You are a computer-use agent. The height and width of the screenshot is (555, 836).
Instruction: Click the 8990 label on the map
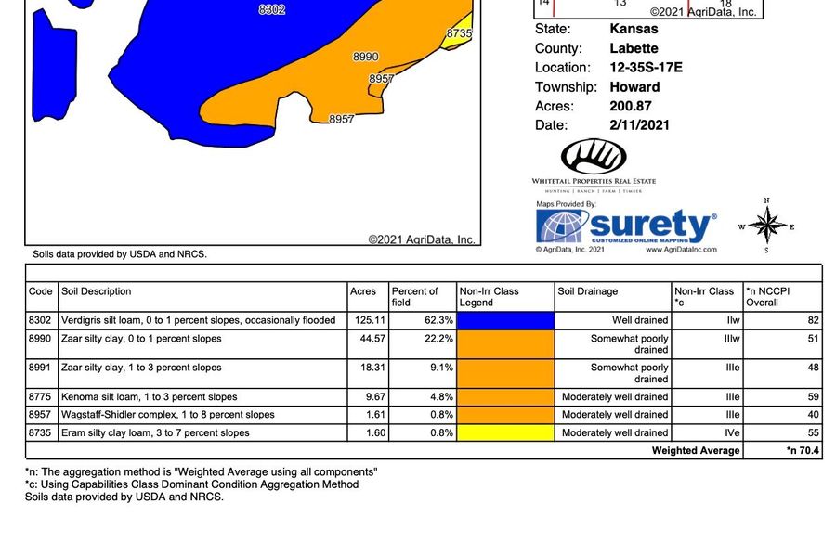click(366, 57)
